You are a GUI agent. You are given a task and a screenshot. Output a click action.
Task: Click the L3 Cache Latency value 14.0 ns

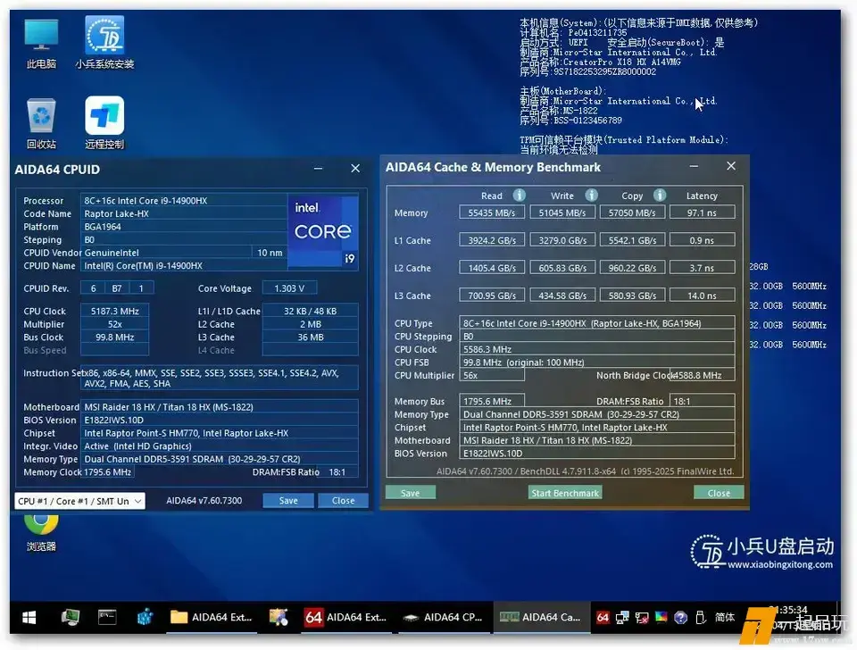[703, 296]
